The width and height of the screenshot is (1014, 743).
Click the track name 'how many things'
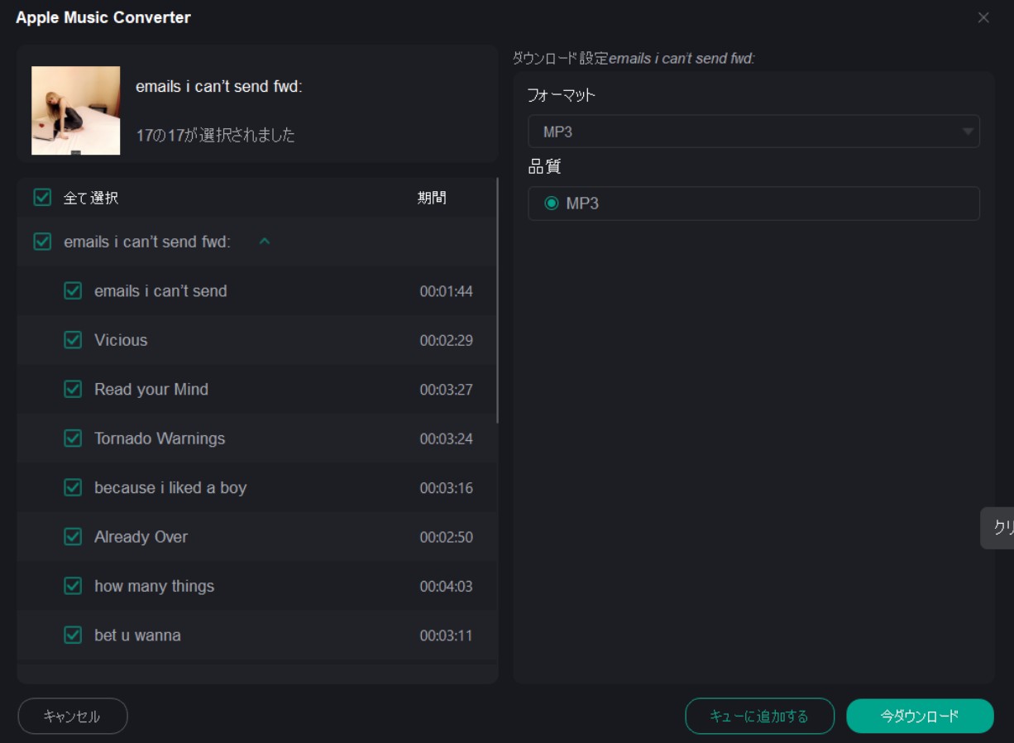point(154,586)
